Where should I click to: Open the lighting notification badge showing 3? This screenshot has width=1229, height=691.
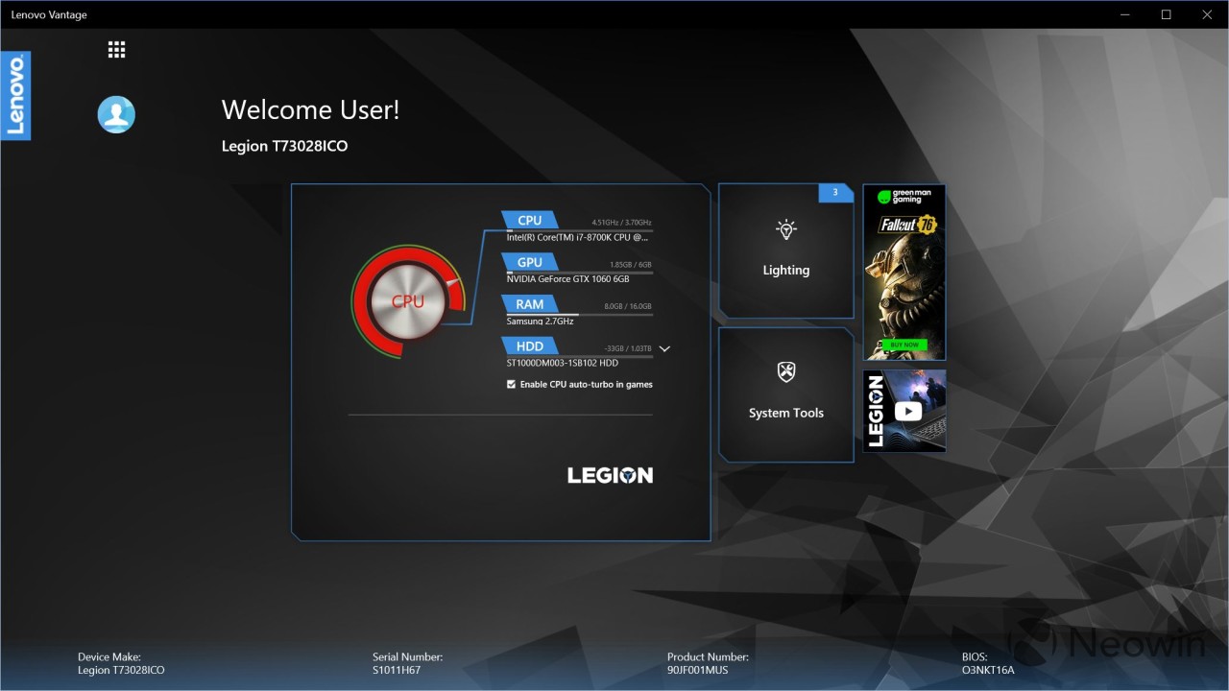[834, 193]
